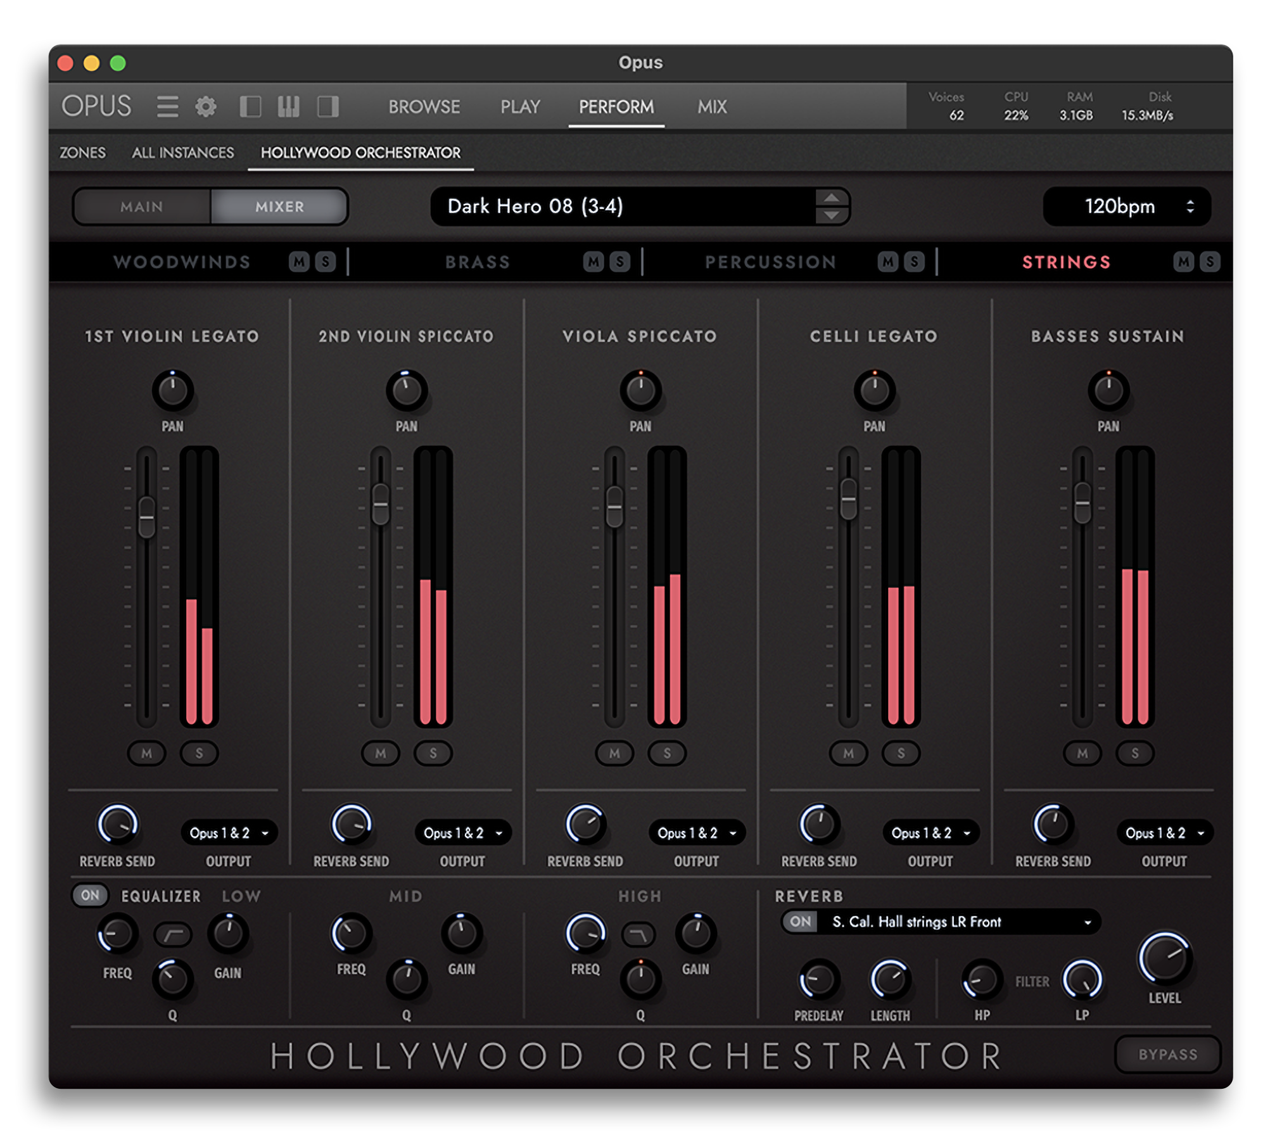Open the settings gear
Image resolution: width=1282 pixels, height=1142 pixels.
205,106
